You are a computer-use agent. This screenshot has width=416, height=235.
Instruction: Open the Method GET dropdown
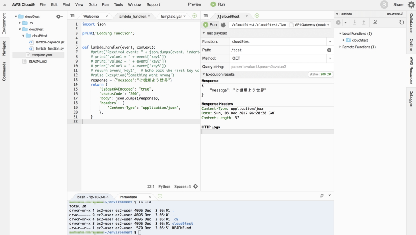click(330, 58)
